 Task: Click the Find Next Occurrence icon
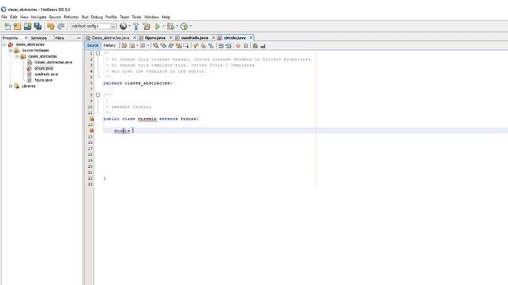click(x=171, y=46)
